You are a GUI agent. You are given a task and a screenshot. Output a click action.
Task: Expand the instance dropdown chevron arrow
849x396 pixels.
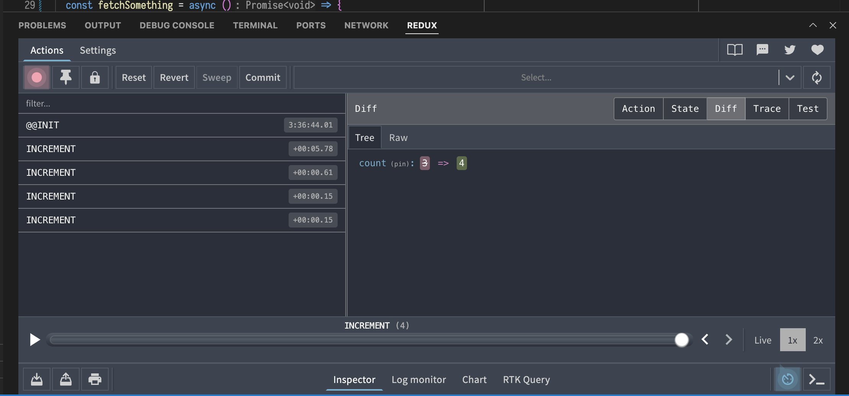click(x=790, y=77)
